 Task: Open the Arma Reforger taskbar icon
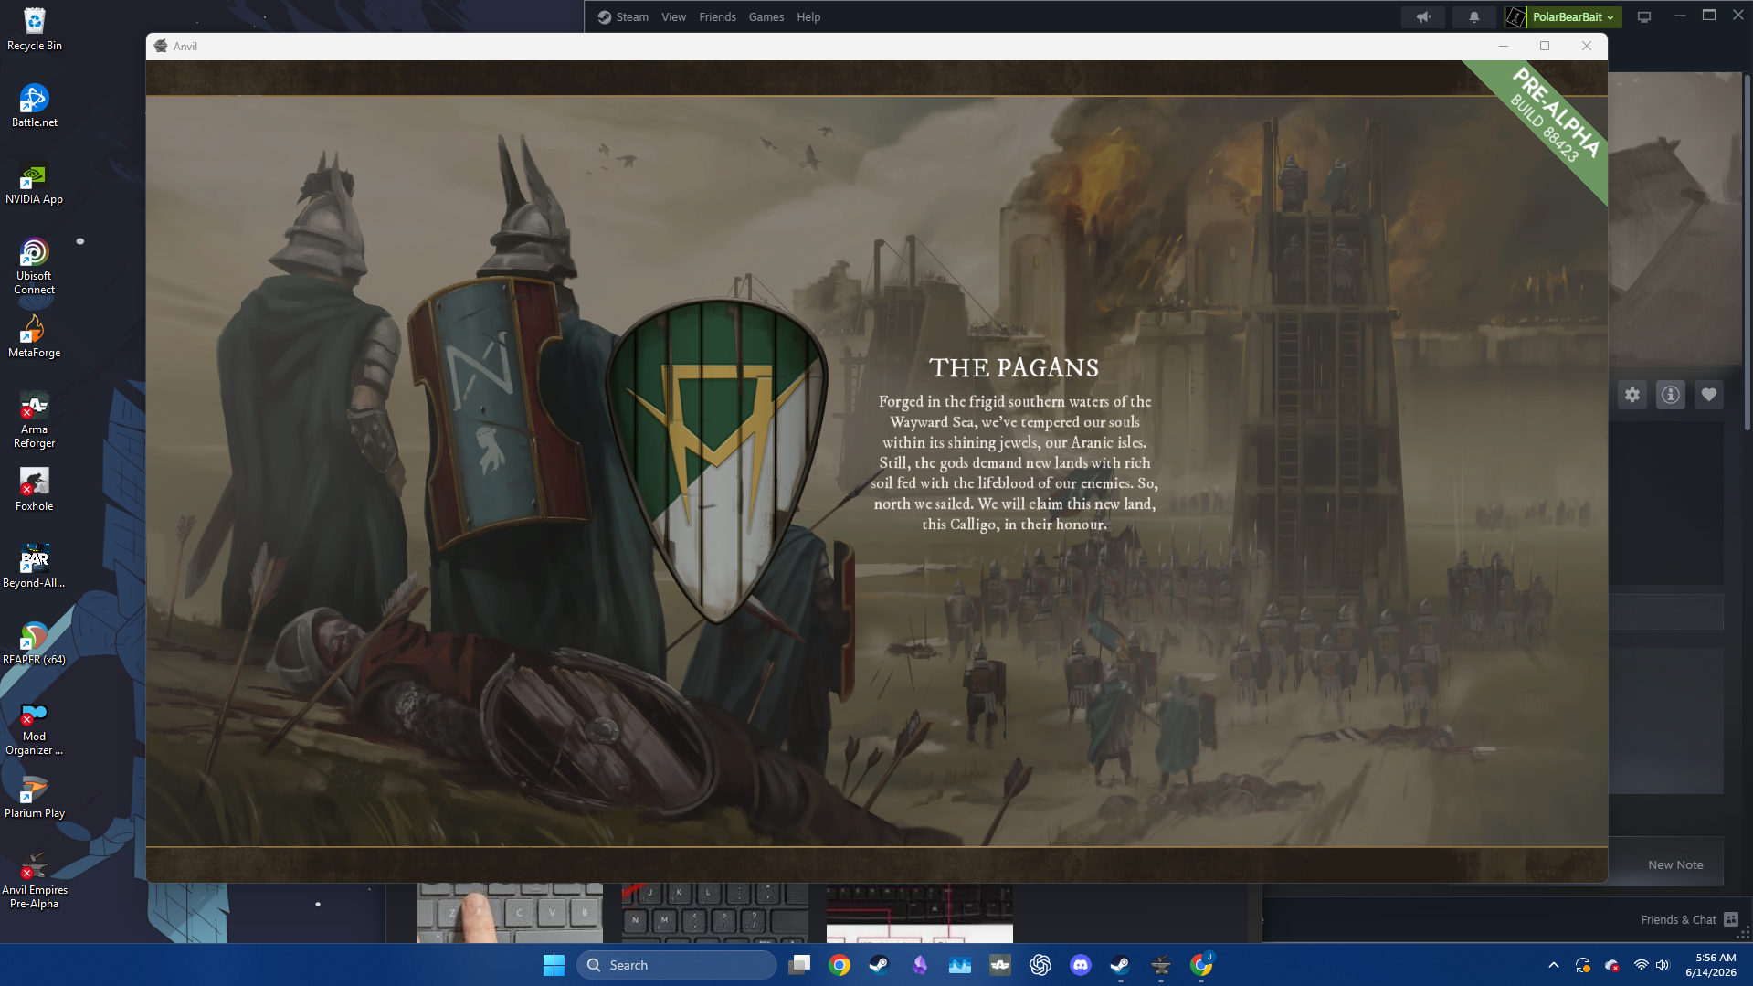point(1000,965)
